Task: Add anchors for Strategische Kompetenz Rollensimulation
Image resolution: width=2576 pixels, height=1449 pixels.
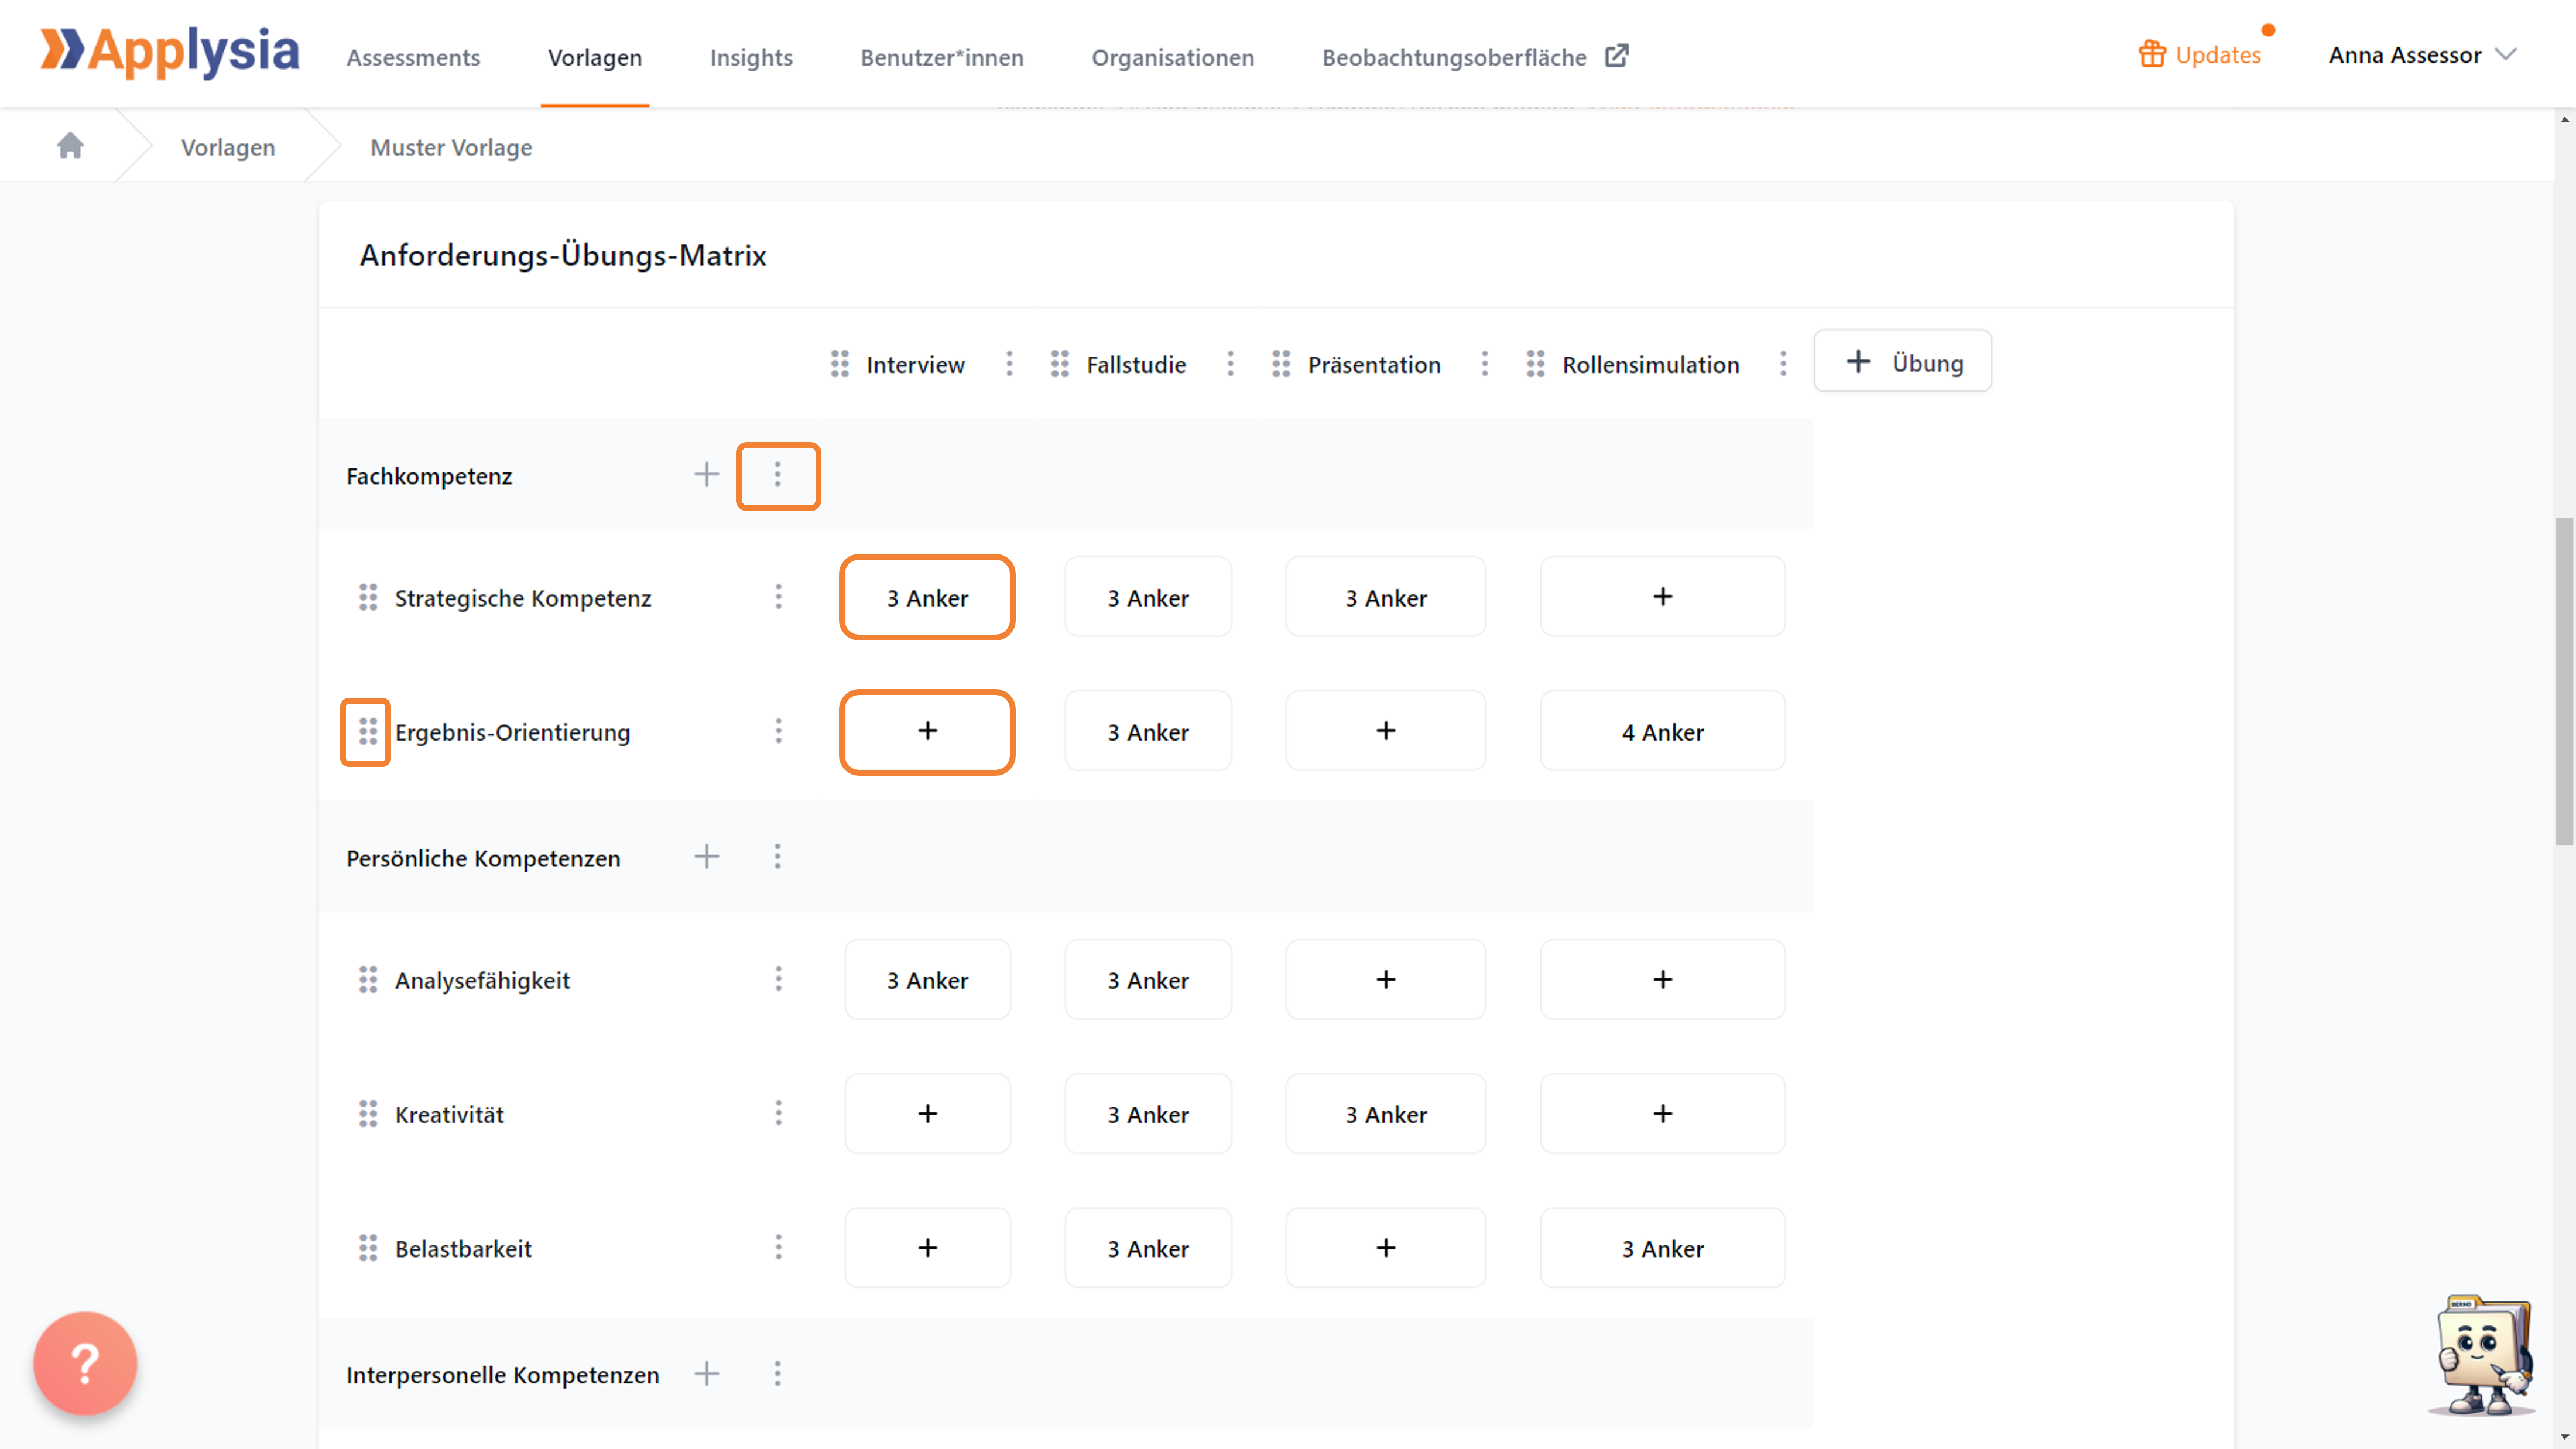Action: 1663,597
